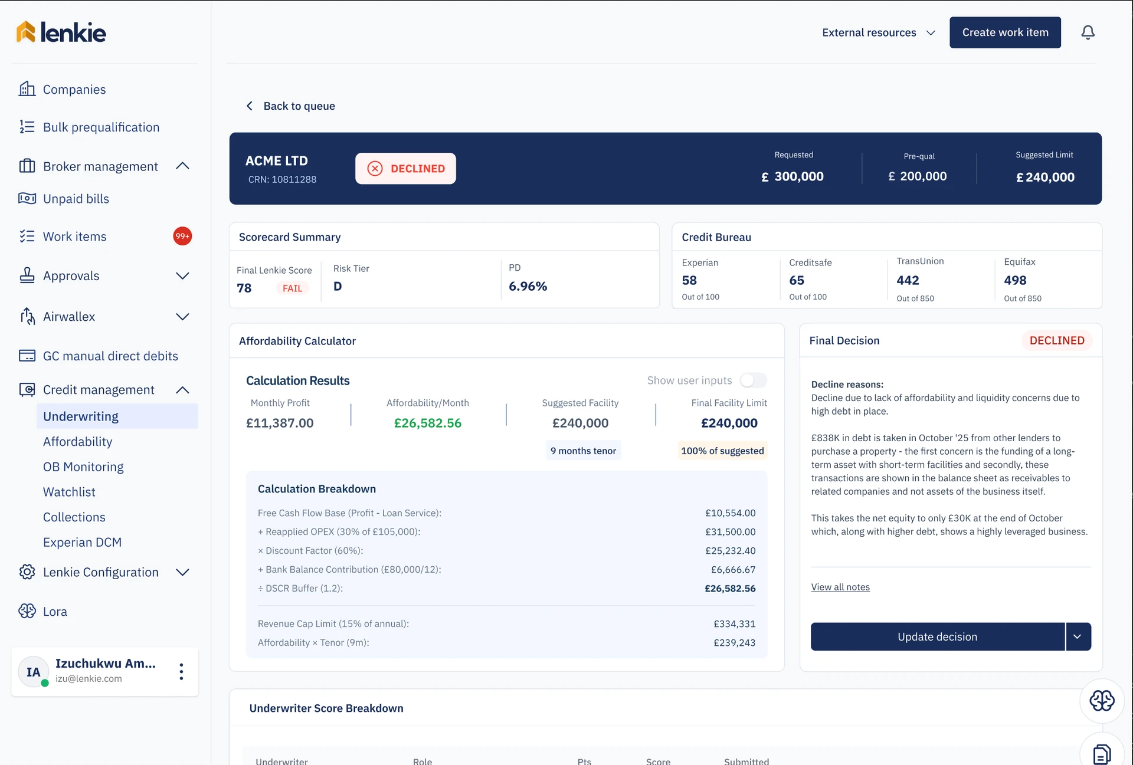
Task: Click the Work items checklist icon
Action: click(x=27, y=236)
